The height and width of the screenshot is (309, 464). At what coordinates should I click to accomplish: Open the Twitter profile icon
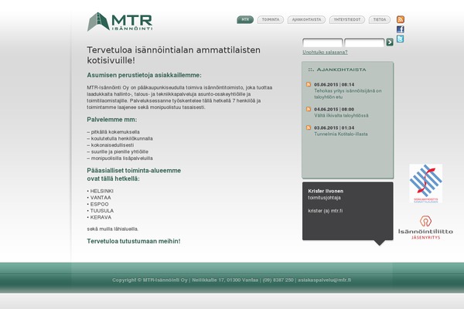(400, 39)
